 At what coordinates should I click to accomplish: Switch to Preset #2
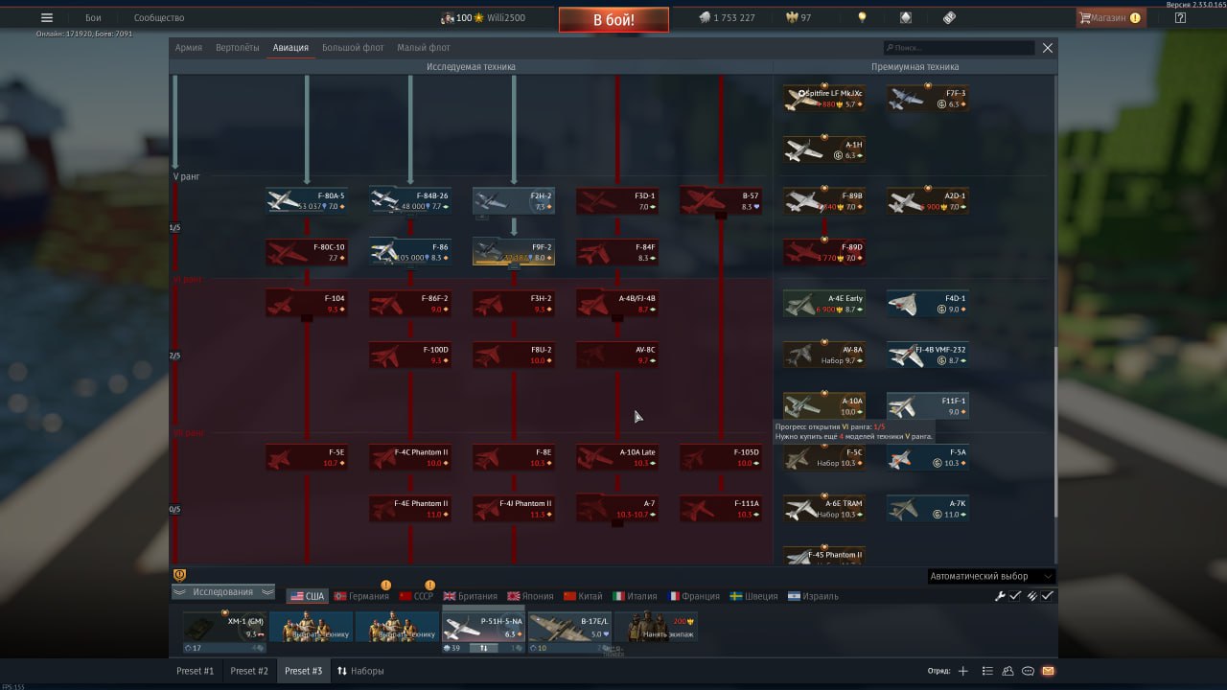[x=249, y=671]
